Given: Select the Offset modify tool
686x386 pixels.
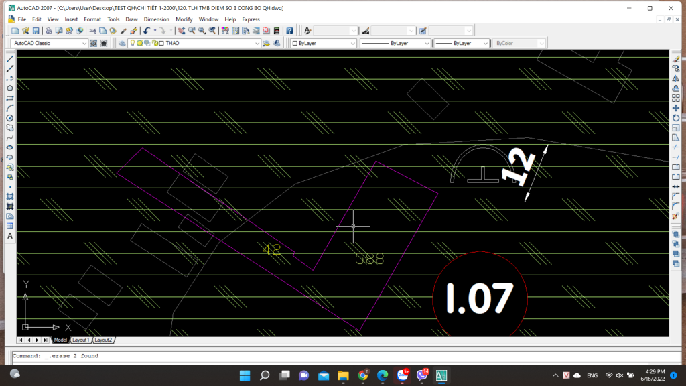Looking at the screenshot, I should click(676, 88).
